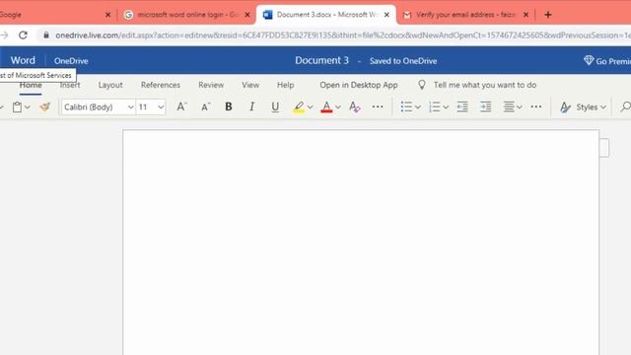Open more font options ellipsis
Viewport: 631px width, 355px height.
[x=378, y=106]
